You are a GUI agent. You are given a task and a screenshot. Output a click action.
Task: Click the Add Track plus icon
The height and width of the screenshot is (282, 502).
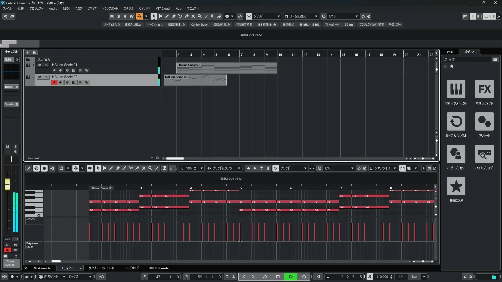click(x=28, y=53)
